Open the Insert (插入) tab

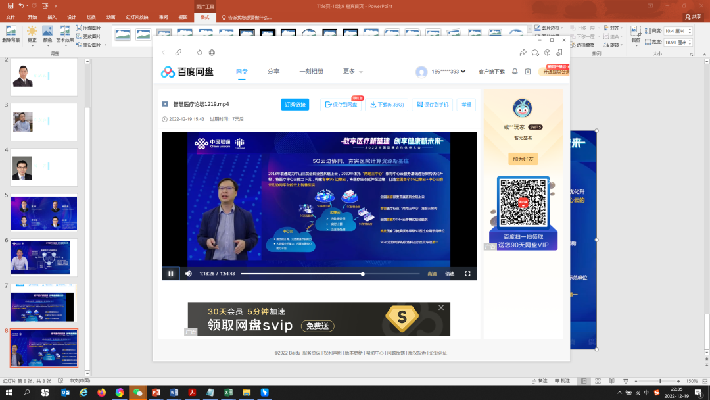[x=52, y=17]
